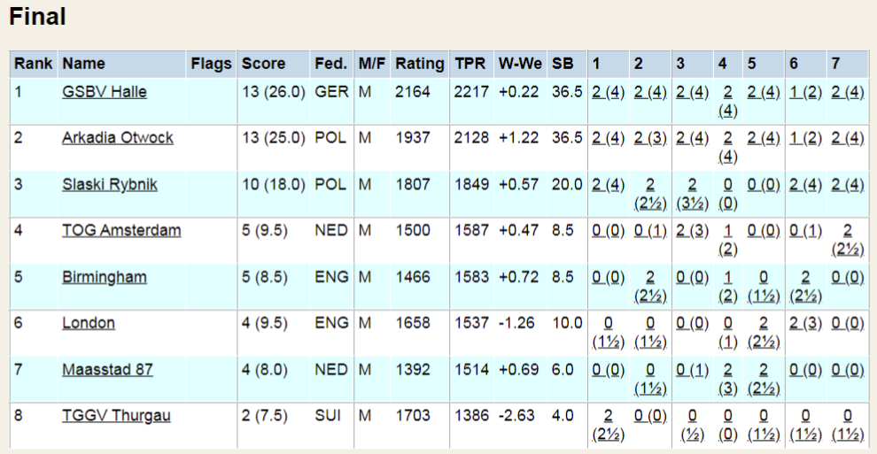Click the Flags column header
The height and width of the screenshot is (454, 877).
pos(211,64)
